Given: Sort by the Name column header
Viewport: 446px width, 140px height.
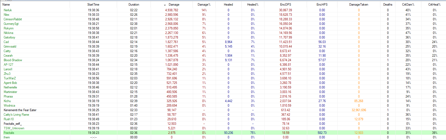Looking at the screenshot, I should [6, 5].
